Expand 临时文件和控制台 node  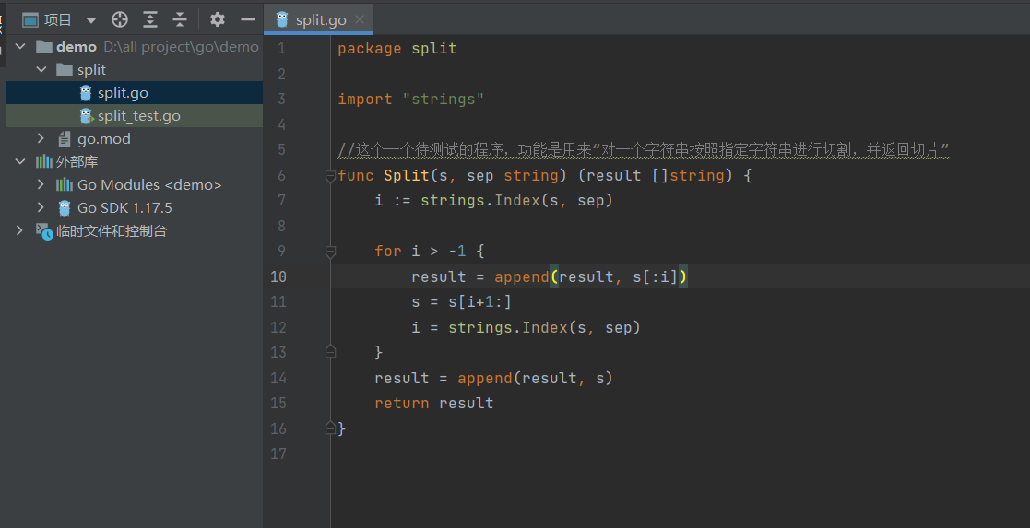point(19,230)
